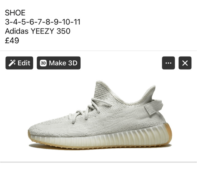
Task: Select the Yeezy shoe photo
Action: 100,115
